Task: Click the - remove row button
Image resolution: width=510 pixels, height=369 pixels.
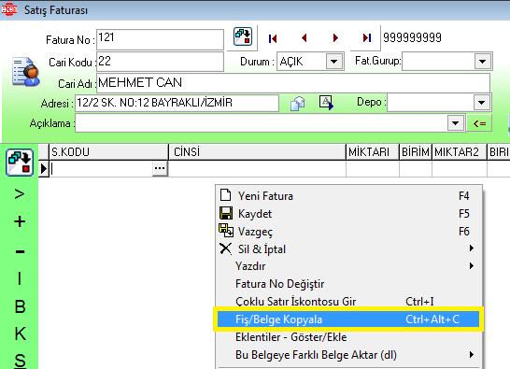Action: [20, 251]
